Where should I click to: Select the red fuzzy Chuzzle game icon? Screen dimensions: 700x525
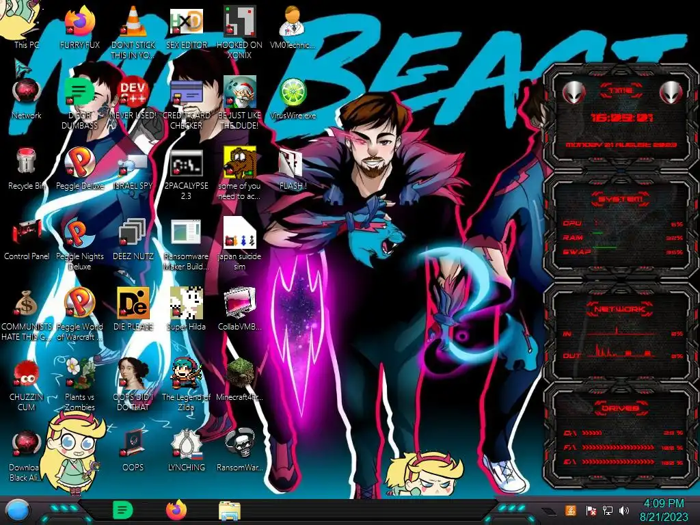click(27, 384)
